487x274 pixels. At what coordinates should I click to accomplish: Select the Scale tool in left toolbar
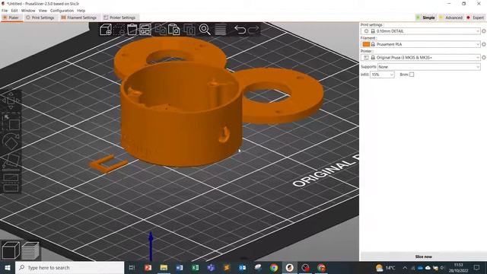[x=11, y=121]
